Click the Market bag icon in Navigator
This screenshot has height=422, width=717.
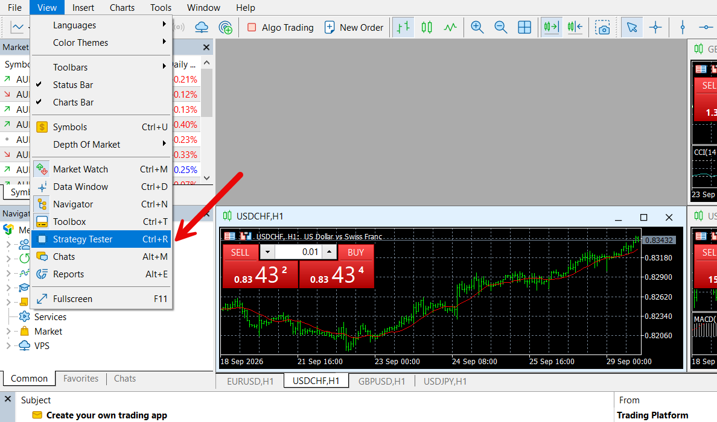(25, 331)
